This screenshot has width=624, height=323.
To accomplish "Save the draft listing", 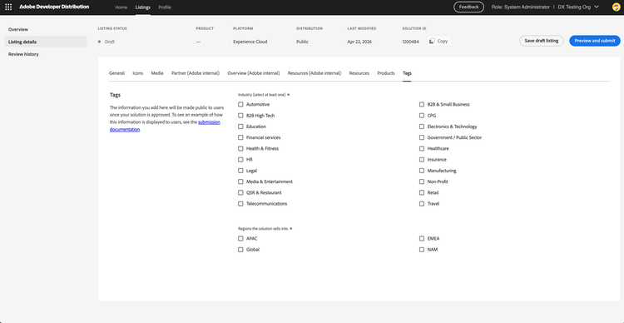I will point(542,41).
